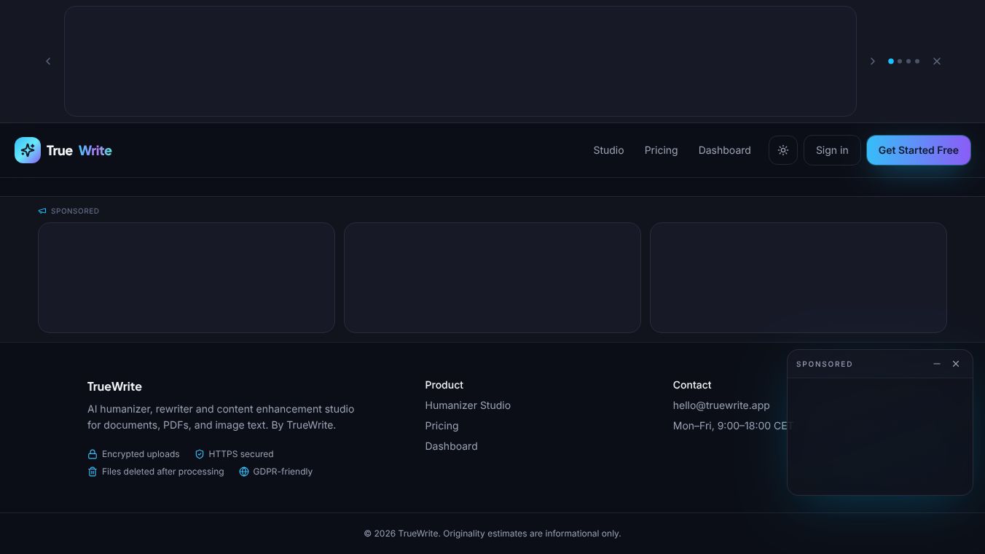The image size is (985, 554).
Task: Select the active first carousel dot
Action: tap(891, 61)
